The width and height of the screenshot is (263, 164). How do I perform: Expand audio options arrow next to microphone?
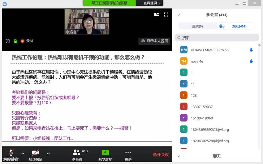tap(23, 153)
